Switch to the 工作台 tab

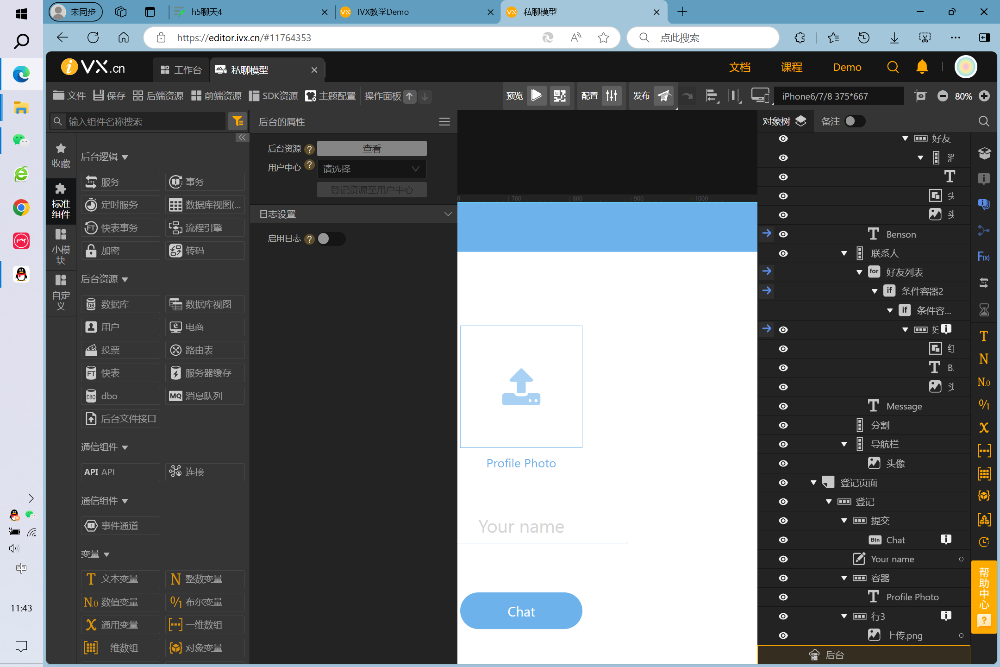181,70
